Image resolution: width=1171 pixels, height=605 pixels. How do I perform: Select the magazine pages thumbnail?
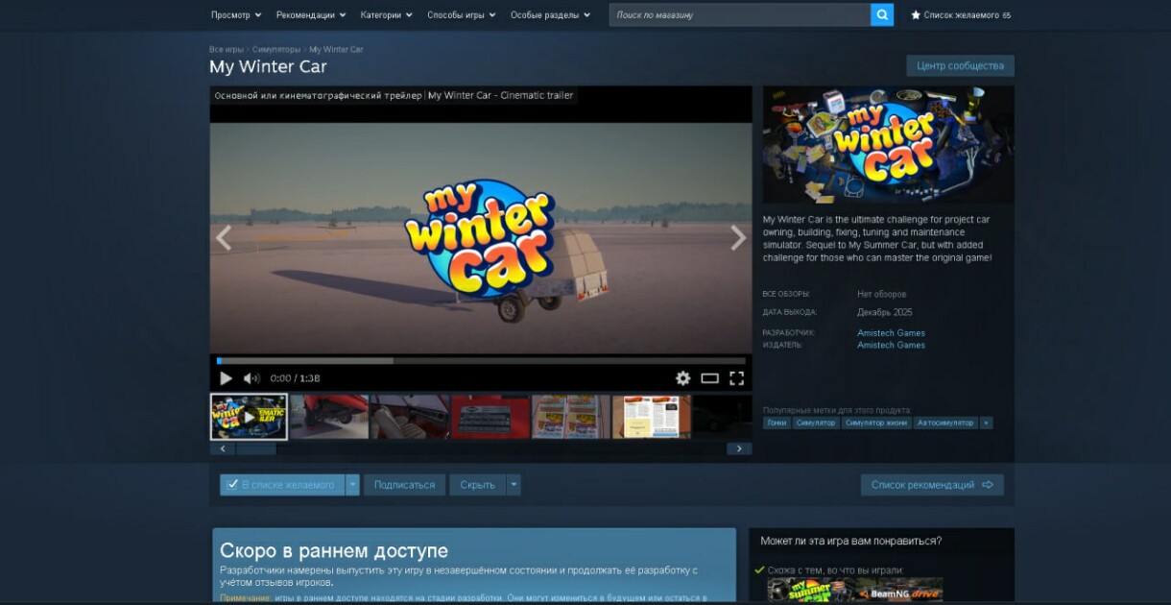click(x=652, y=417)
